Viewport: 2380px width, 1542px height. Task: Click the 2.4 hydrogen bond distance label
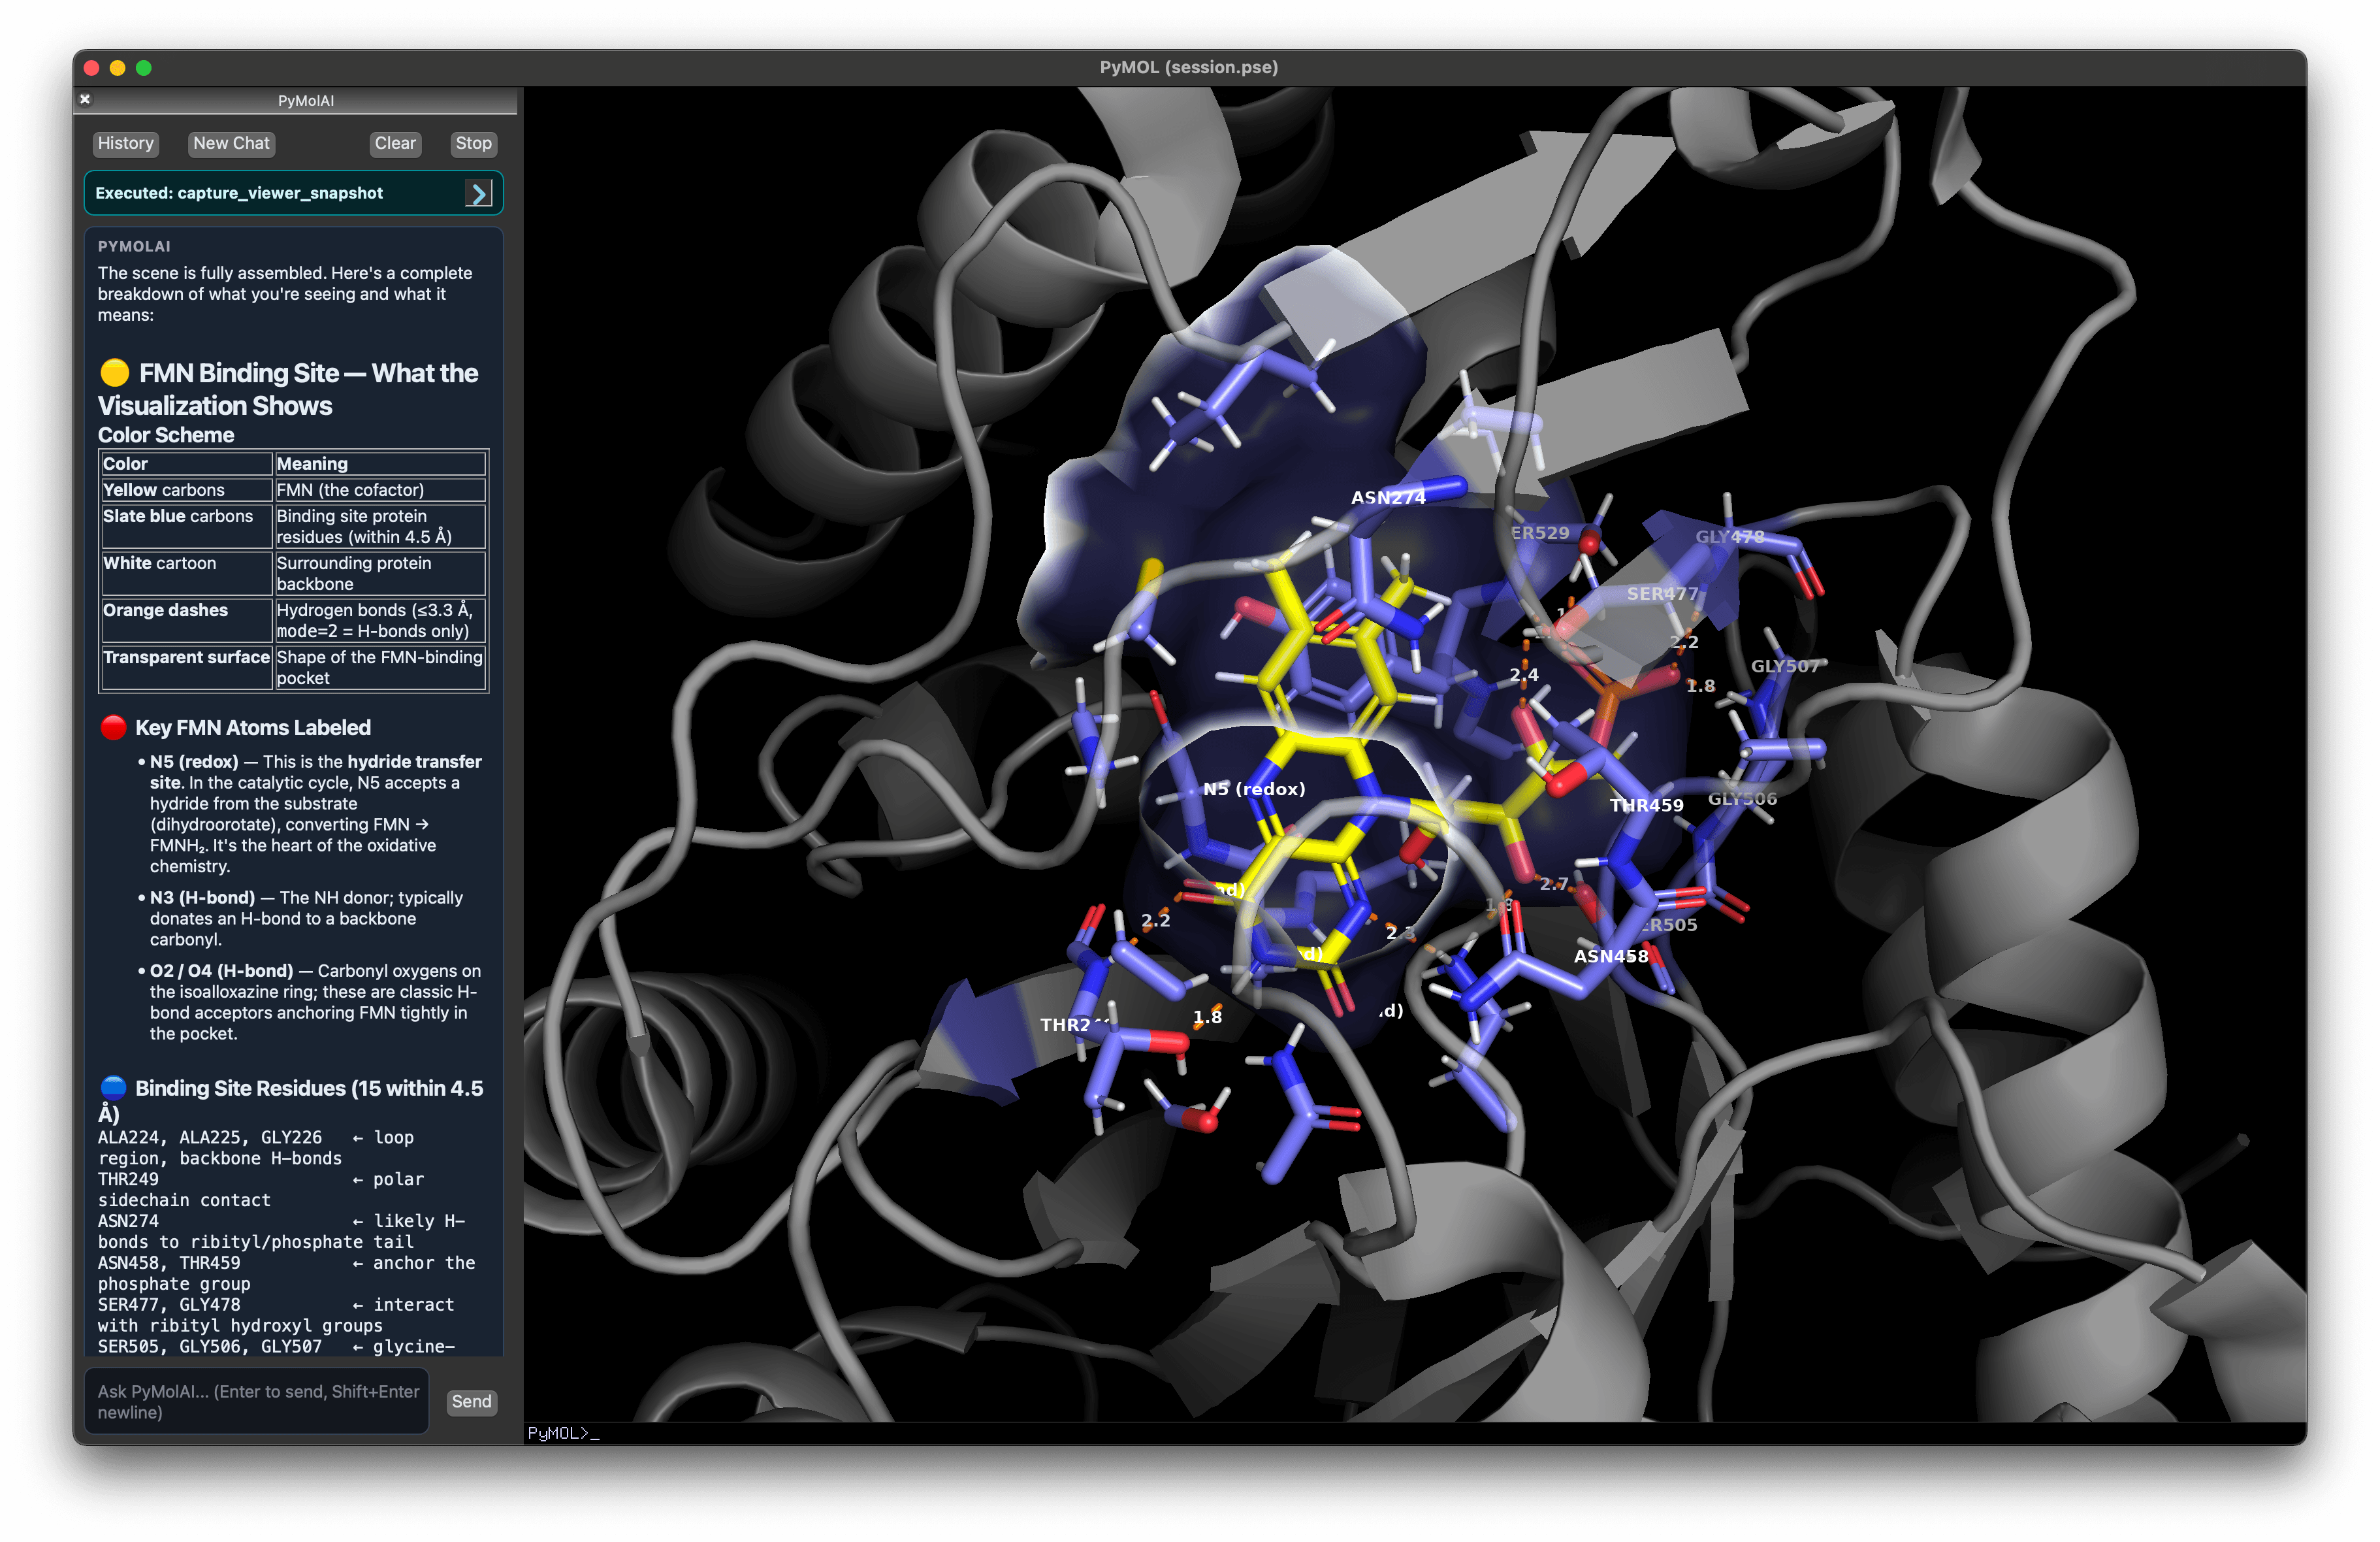pos(1524,676)
